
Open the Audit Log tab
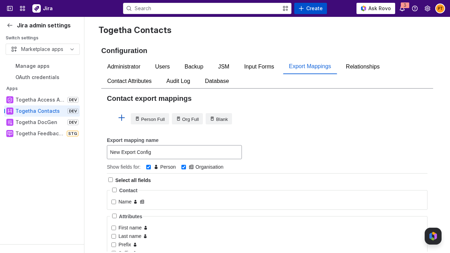(x=178, y=81)
